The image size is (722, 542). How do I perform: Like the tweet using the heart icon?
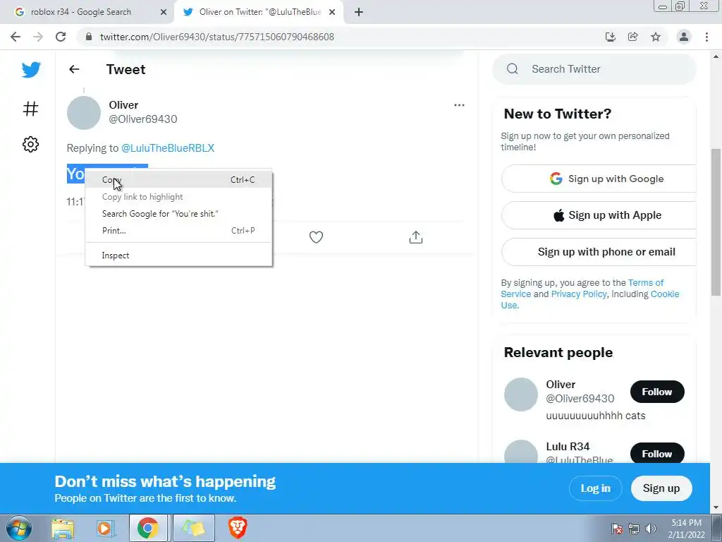coord(316,237)
